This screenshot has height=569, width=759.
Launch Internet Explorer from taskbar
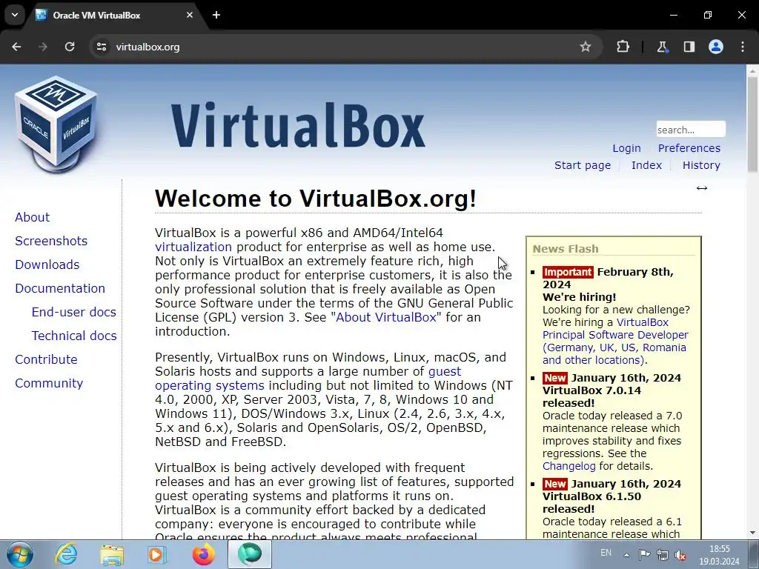click(66, 554)
